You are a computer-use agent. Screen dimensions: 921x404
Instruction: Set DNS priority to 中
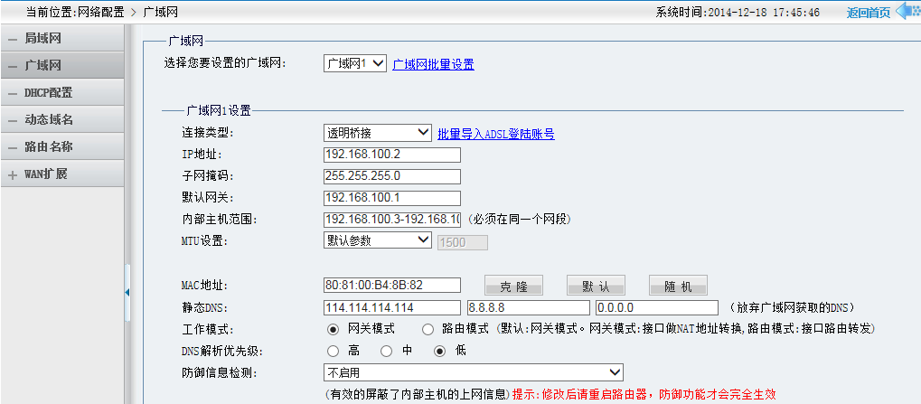pos(386,351)
